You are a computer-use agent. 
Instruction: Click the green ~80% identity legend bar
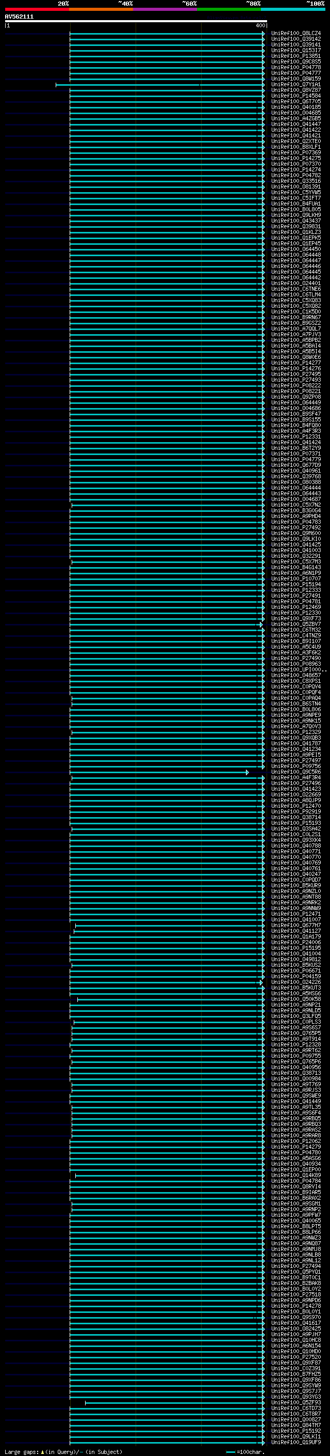click(229, 9)
